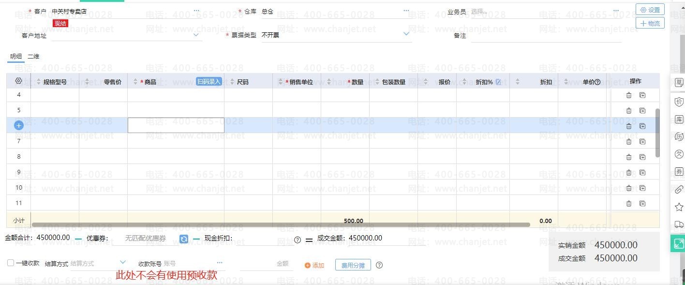Open the truck logistics icon in sidebar
This screenshot has width=685, height=285.
(679, 225)
